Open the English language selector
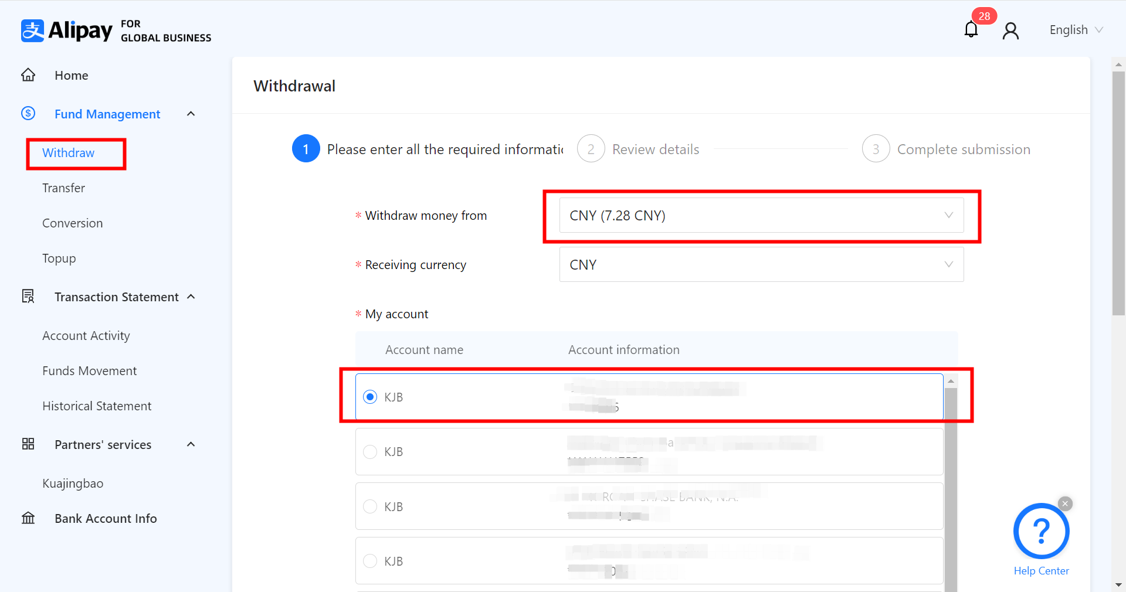This screenshot has height=592, width=1126. (1076, 30)
